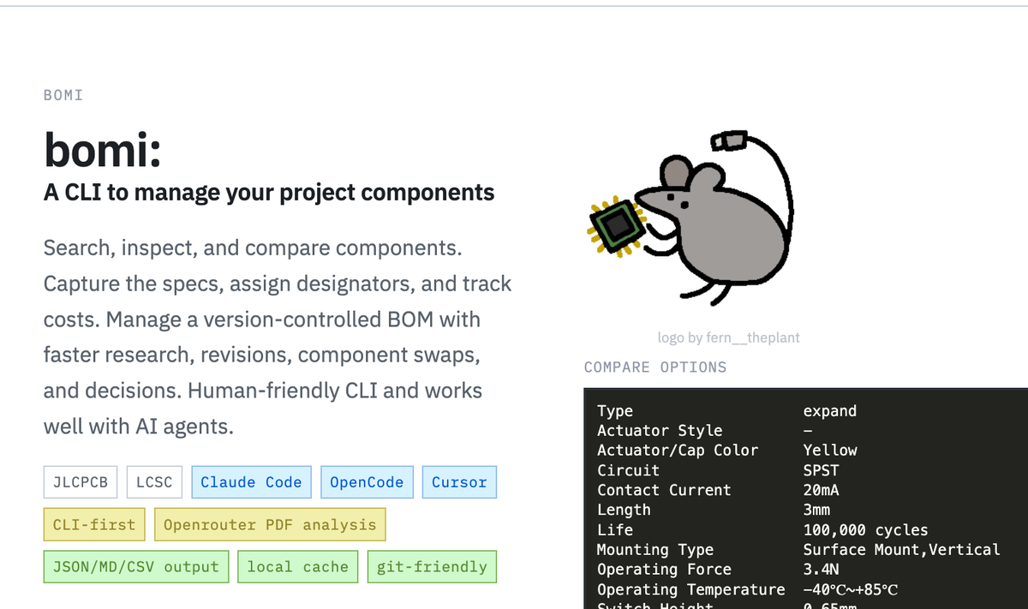
Task: Click the Mounting Type row in the terminal
Action: coord(655,550)
